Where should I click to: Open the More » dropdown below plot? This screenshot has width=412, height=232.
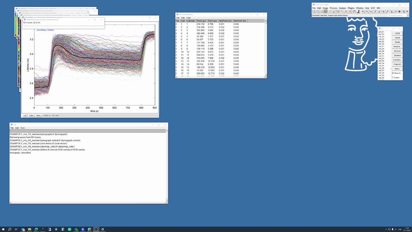click(x=39, y=115)
